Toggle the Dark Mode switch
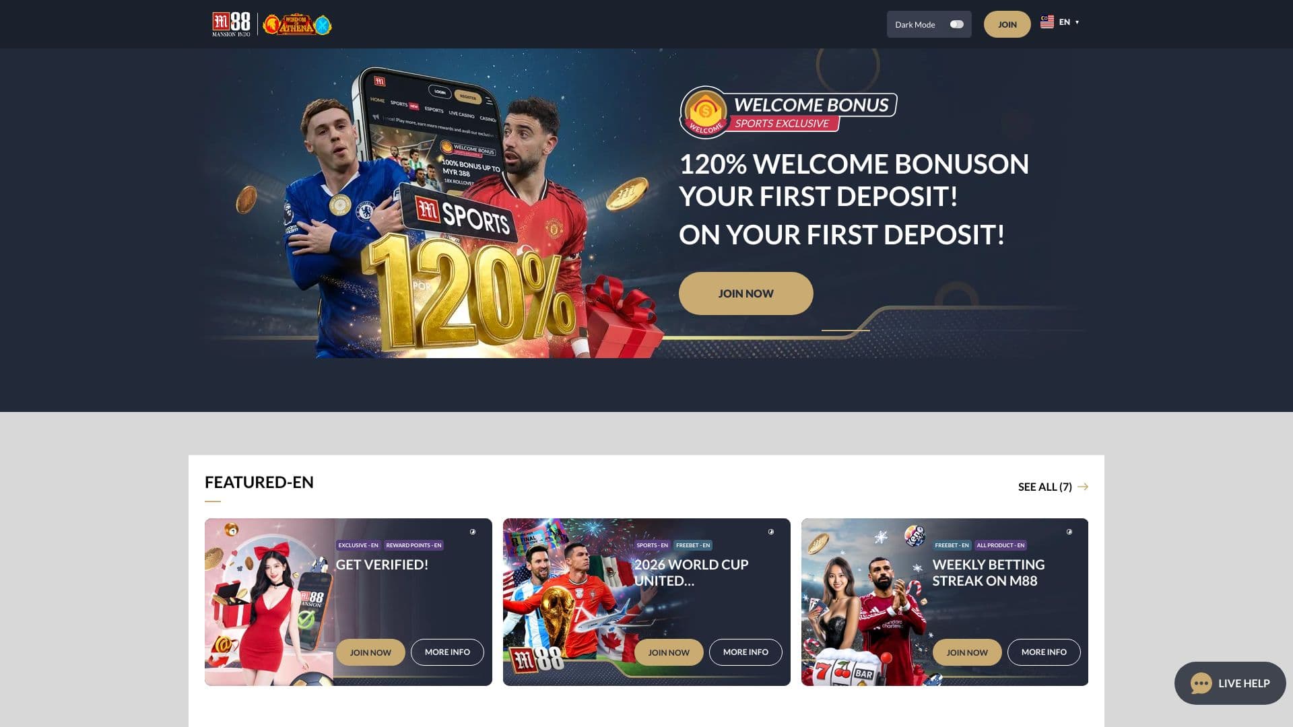1293x727 pixels. [x=956, y=24]
